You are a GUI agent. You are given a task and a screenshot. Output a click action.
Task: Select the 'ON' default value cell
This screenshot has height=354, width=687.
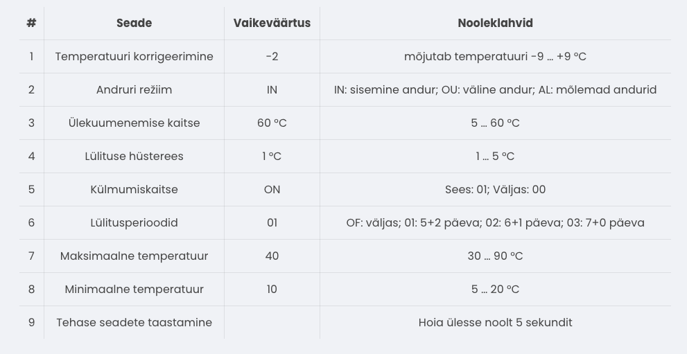(x=272, y=189)
